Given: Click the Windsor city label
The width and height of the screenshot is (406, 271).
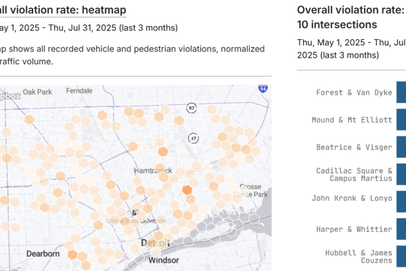Looking at the screenshot, I should [x=164, y=260].
